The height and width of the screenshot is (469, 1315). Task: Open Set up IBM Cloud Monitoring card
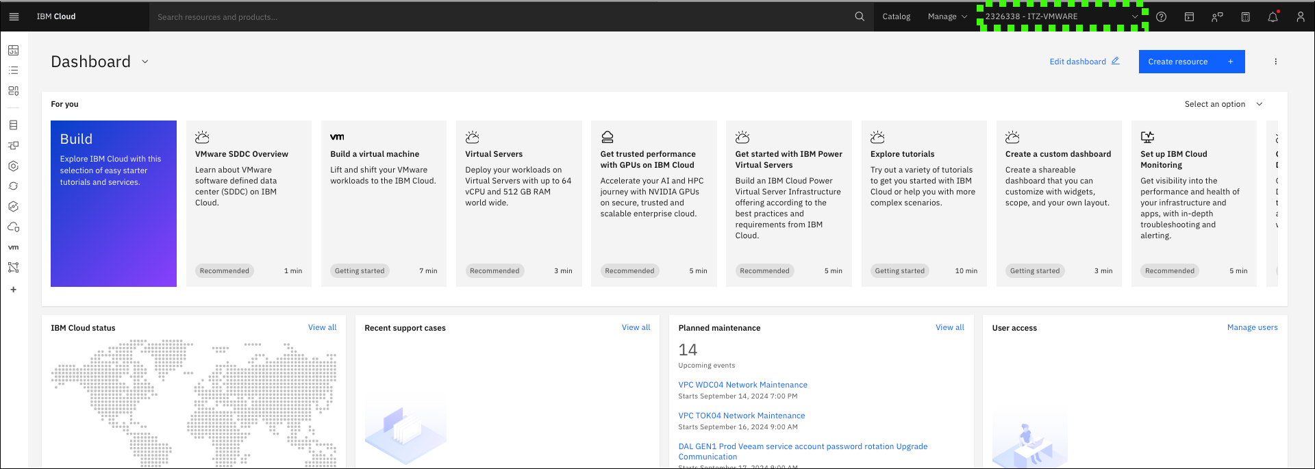pos(1194,203)
